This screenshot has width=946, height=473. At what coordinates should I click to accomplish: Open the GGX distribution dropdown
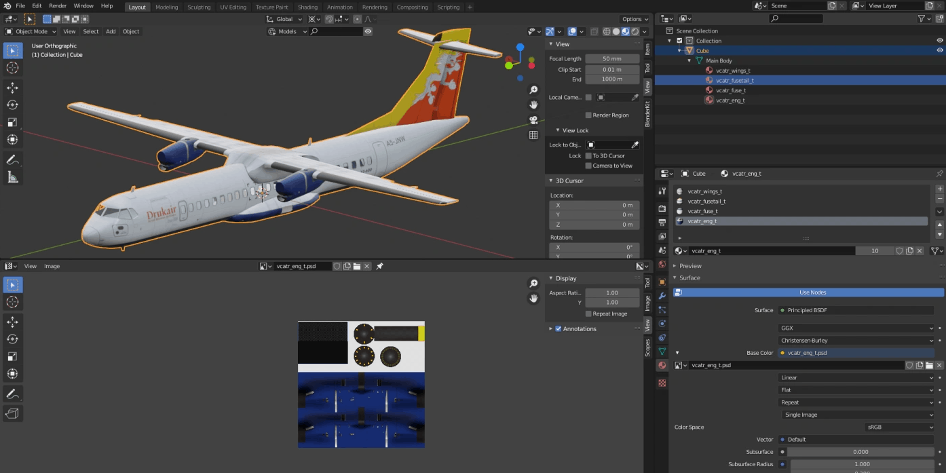(856, 328)
